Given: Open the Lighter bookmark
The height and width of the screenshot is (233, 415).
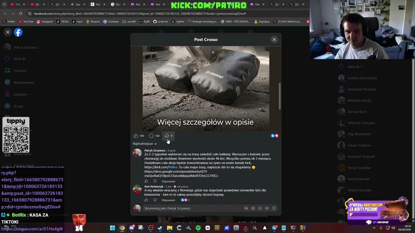Looking at the screenshot, I should (178, 22).
